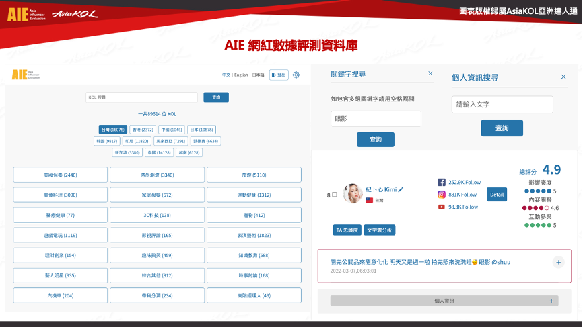Viewport: 583px width, 327px height.
Task: Click 查詢 under personal info search
Action: coord(502,128)
